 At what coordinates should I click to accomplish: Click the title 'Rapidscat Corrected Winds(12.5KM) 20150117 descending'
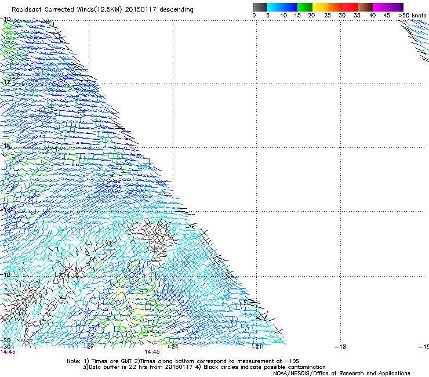[x=103, y=9]
